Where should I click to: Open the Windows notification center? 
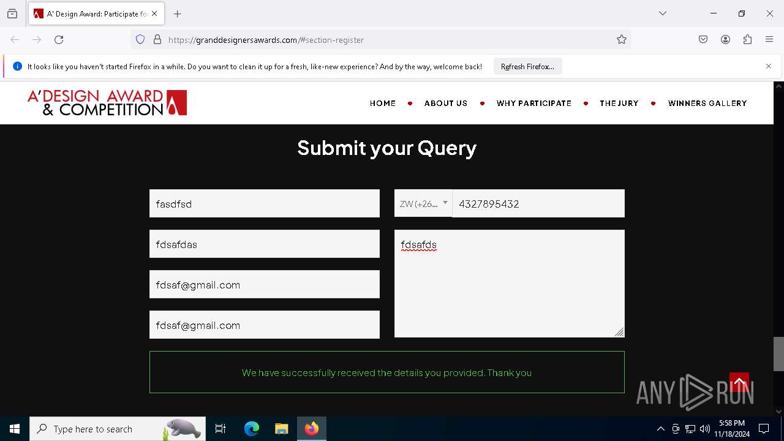point(764,429)
